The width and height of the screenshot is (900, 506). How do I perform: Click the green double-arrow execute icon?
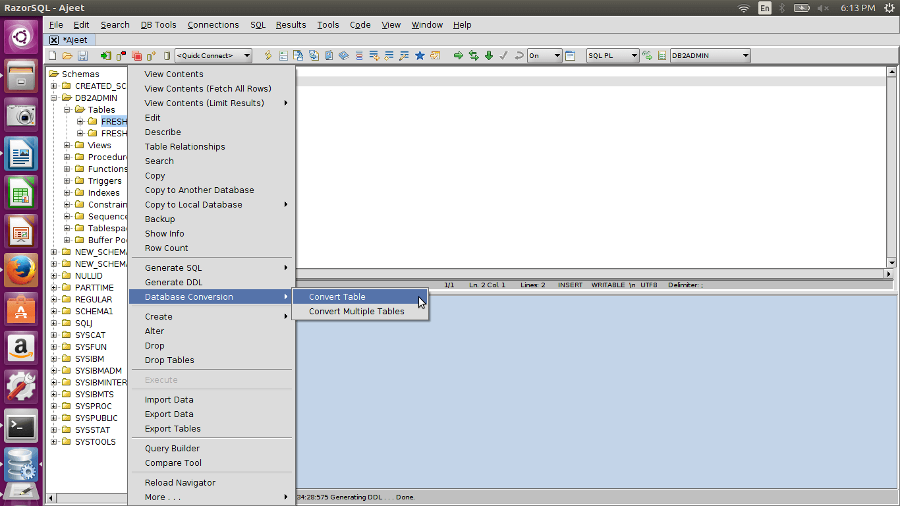click(474, 55)
